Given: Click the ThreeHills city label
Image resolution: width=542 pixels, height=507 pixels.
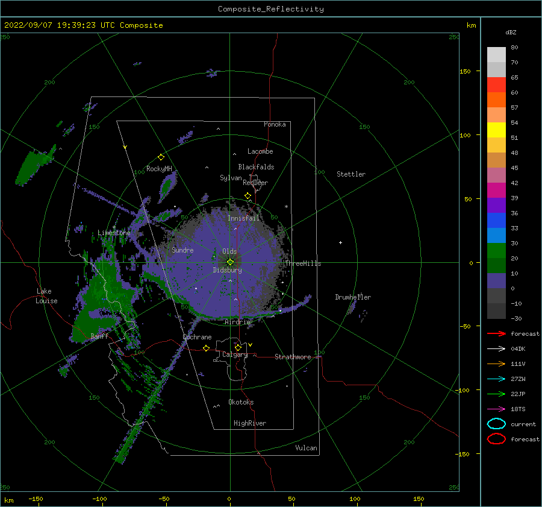Looking at the screenshot, I should [x=303, y=263].
